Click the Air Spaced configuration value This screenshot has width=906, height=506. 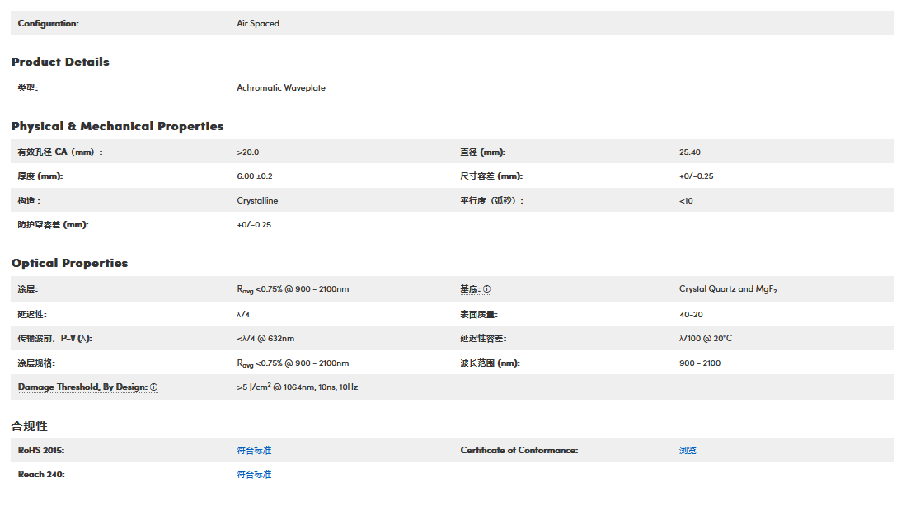tap(258, 24)
